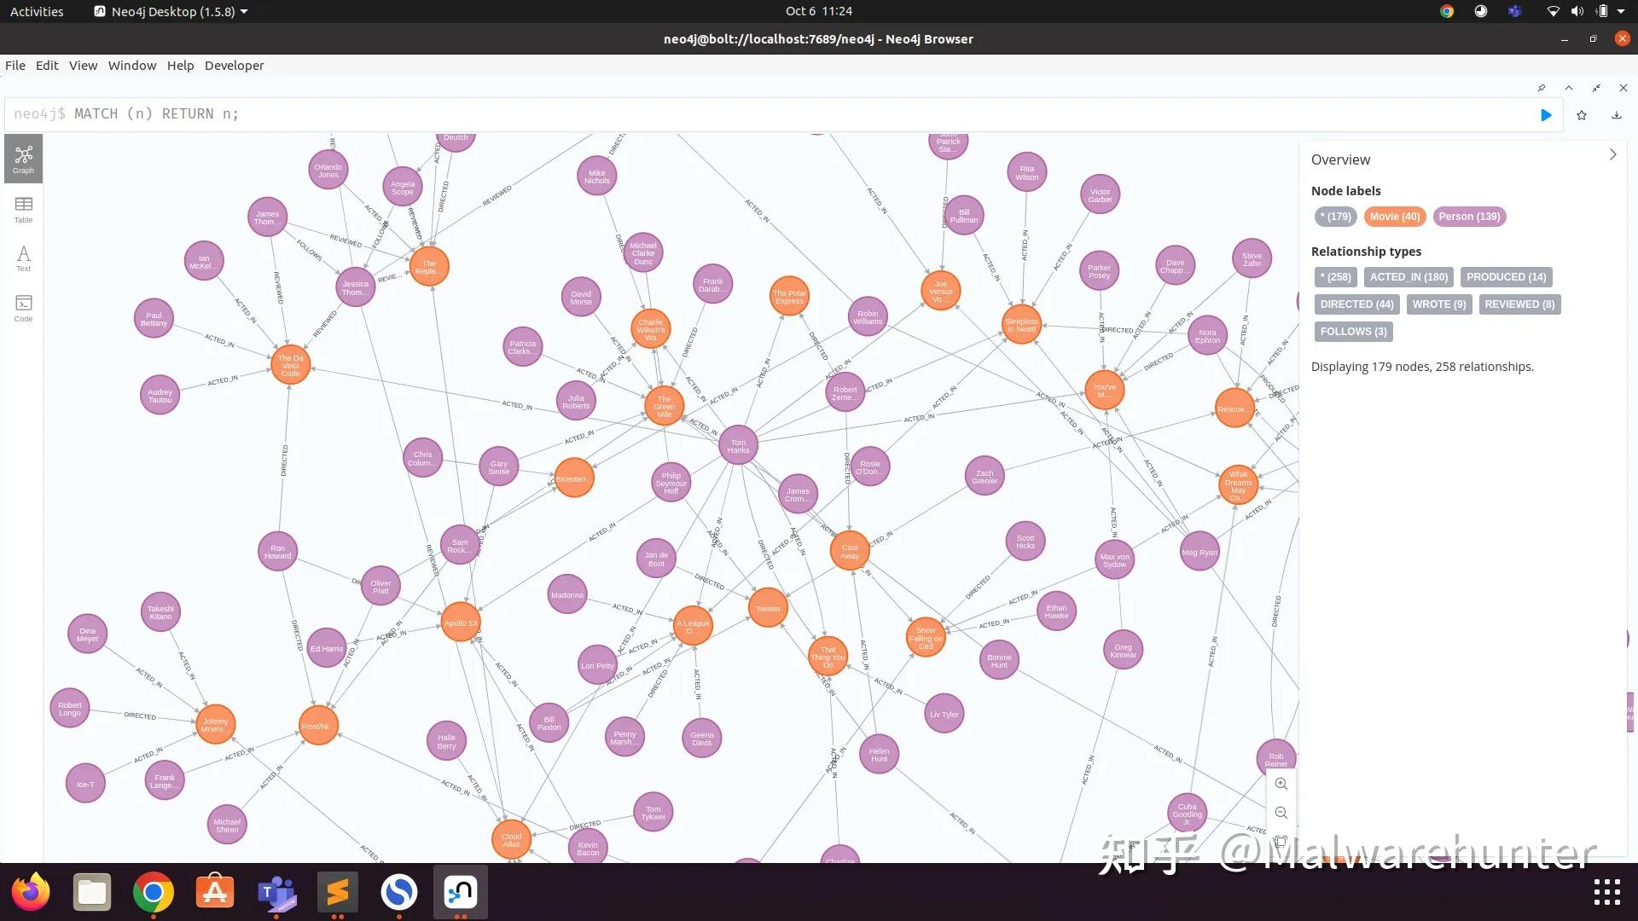The width and height of the screenshot is (1638, 921).
Task: Save query to favorites star icon
Action: (x=1582, y=115)
